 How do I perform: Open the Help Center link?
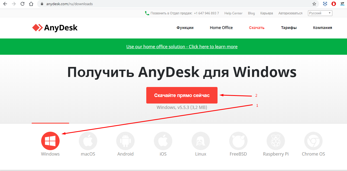234,13
